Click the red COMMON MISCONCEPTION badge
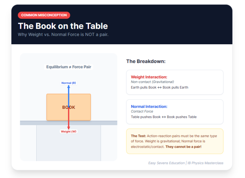 point(44,15)
